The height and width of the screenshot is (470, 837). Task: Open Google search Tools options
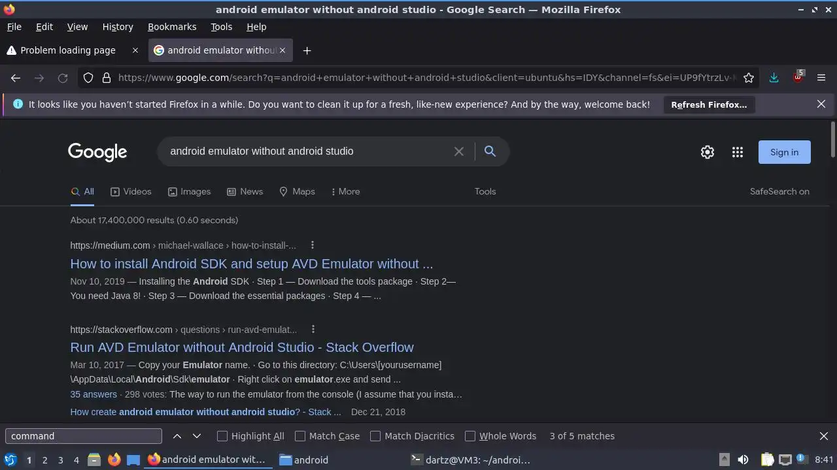pos(485,191)
